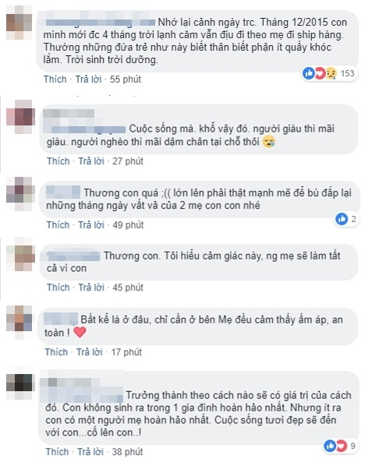Click the '38 phút' timestamp
The height and width of the screenshot is (466, 386).
point(127,452)
